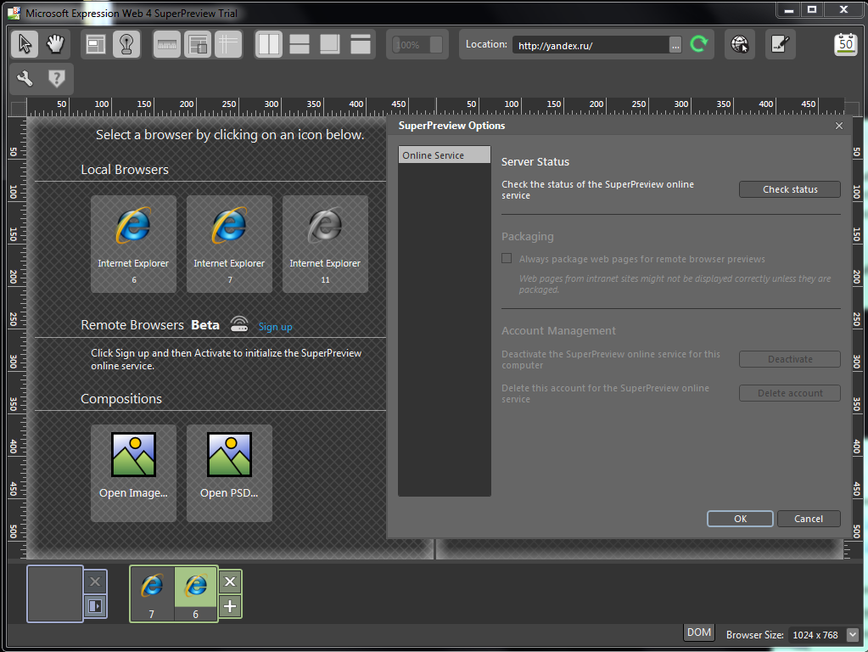Screen dimensions: 868x652
Task: Choose Internet Explorer 6 local browser
Action: click(x=133, y=244)
